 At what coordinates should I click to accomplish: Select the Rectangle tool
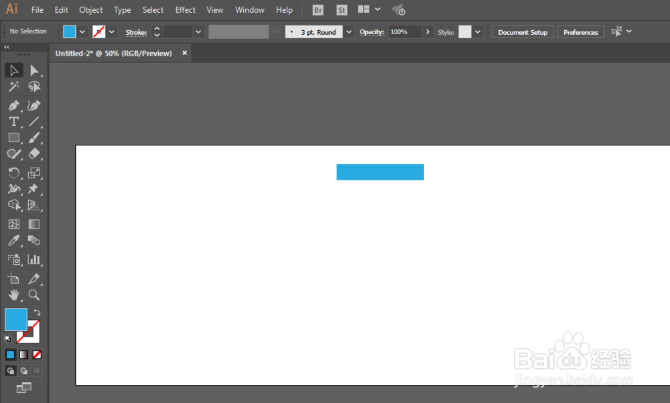(13, 137)
